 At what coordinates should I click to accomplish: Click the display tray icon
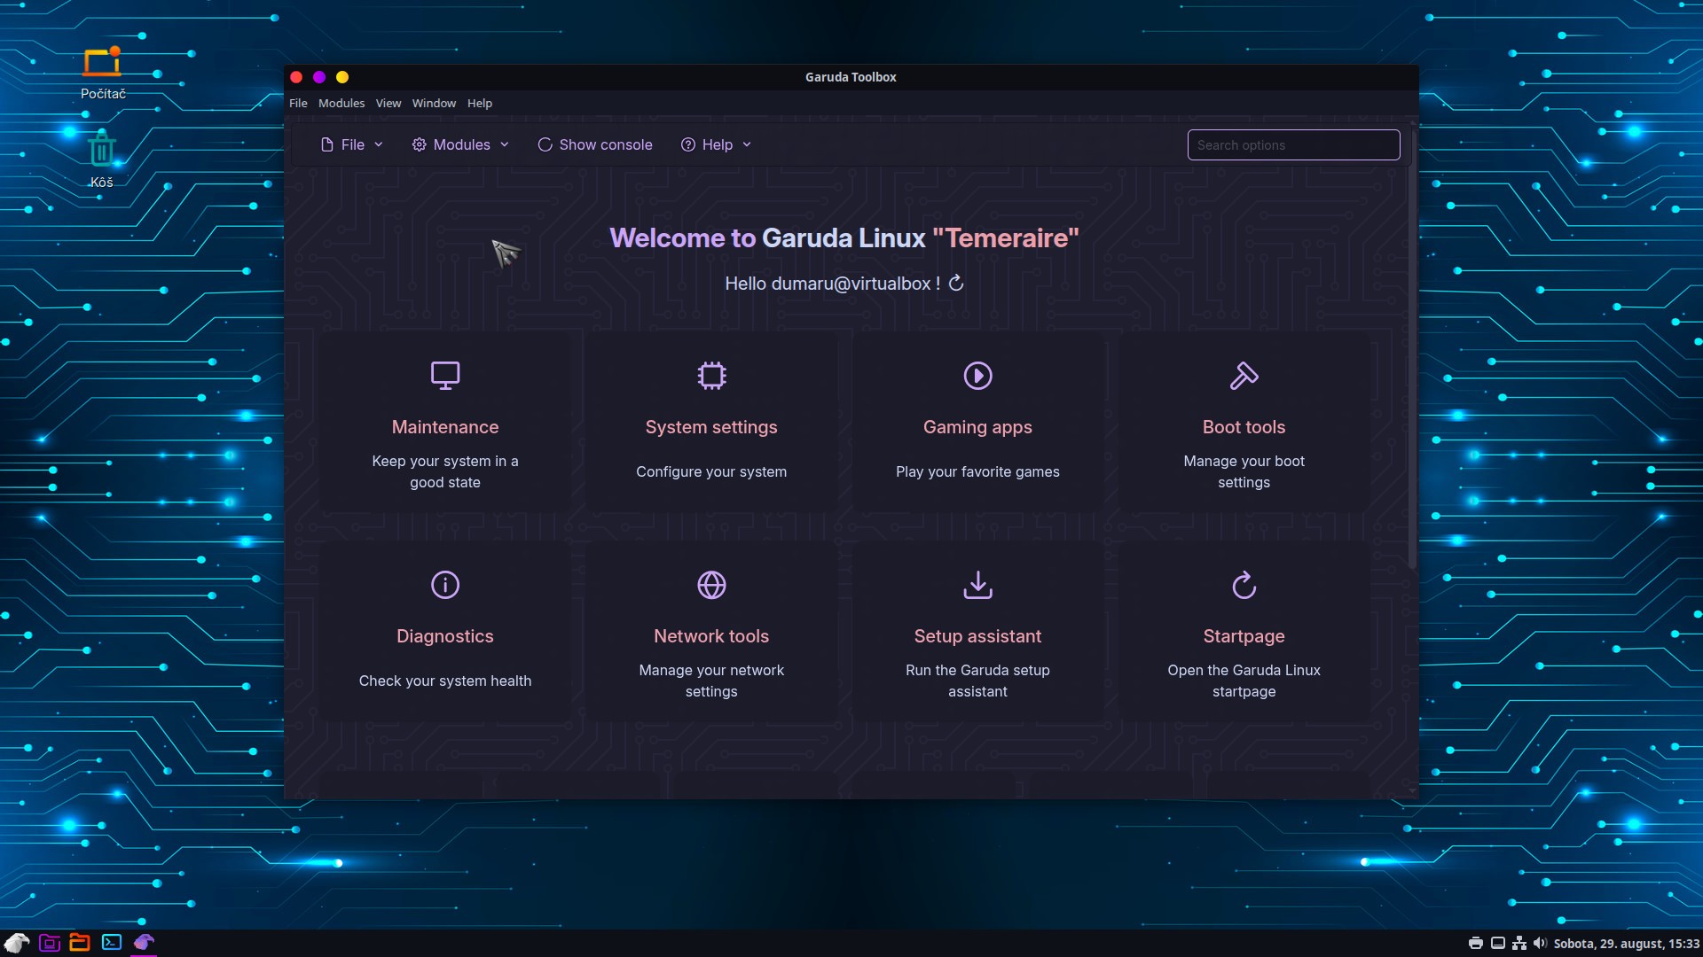point(1497,944)
